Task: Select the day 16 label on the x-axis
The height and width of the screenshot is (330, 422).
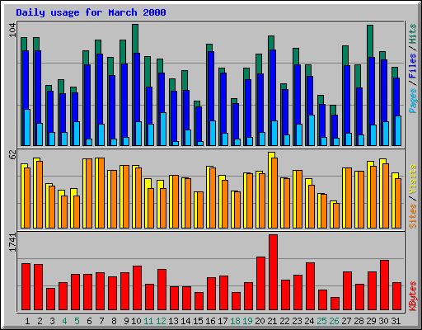Action: pos(210,321)
